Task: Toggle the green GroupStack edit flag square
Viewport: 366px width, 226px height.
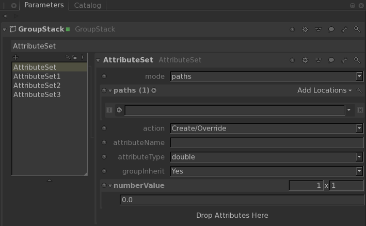Action: click(68, 29)
